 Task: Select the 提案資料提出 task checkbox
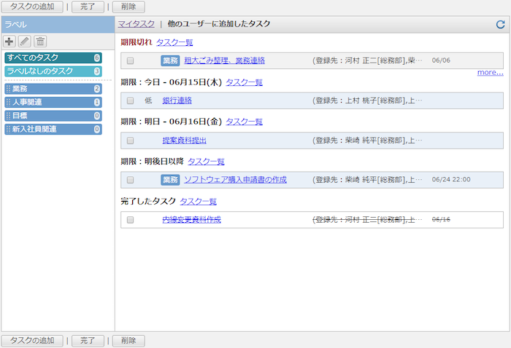pos(131,141)
